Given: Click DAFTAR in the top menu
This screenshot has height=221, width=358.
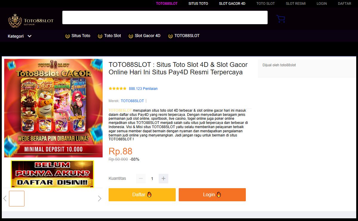Looking at the screenshot, I should click(x=345, y=4).
